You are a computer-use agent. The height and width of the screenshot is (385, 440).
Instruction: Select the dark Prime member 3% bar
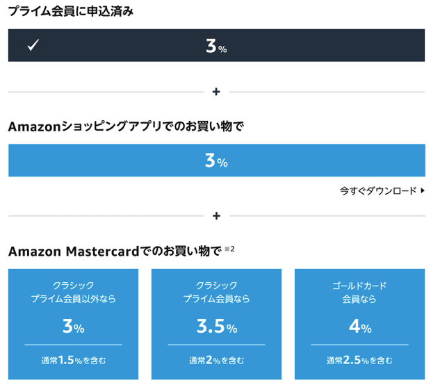coord(216,45)
